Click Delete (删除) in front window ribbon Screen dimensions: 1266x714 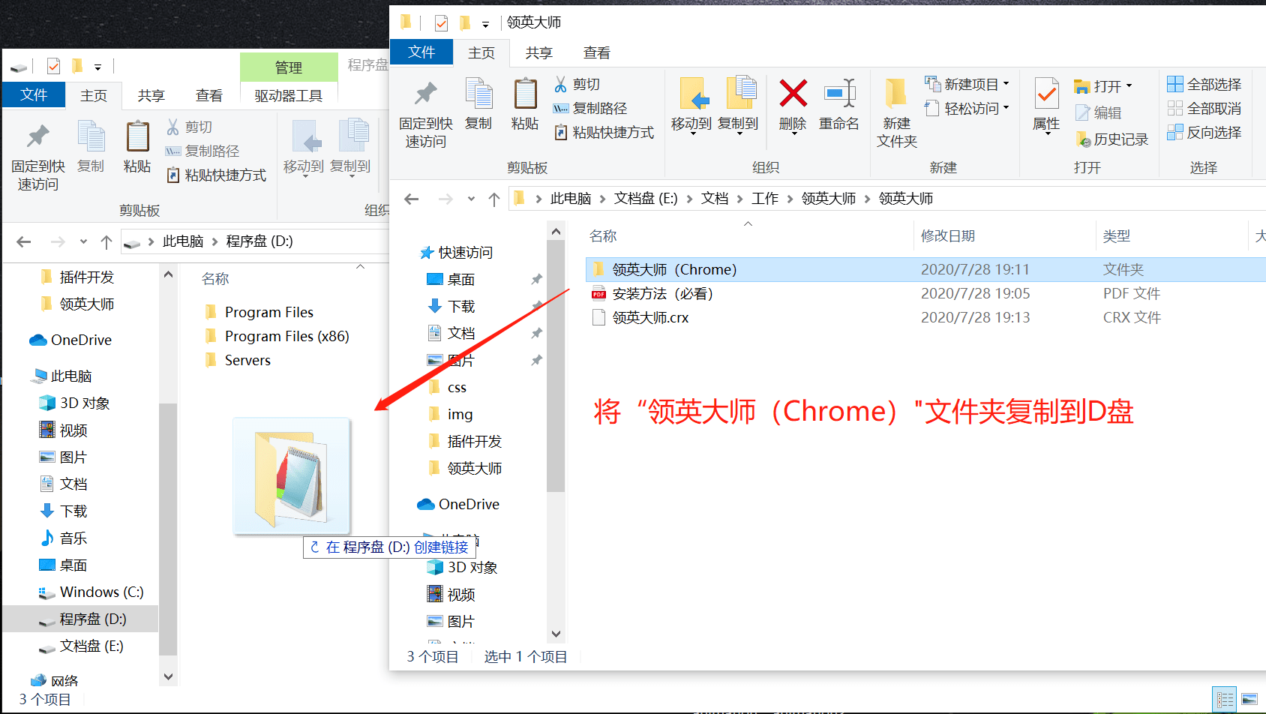[793, 105]
